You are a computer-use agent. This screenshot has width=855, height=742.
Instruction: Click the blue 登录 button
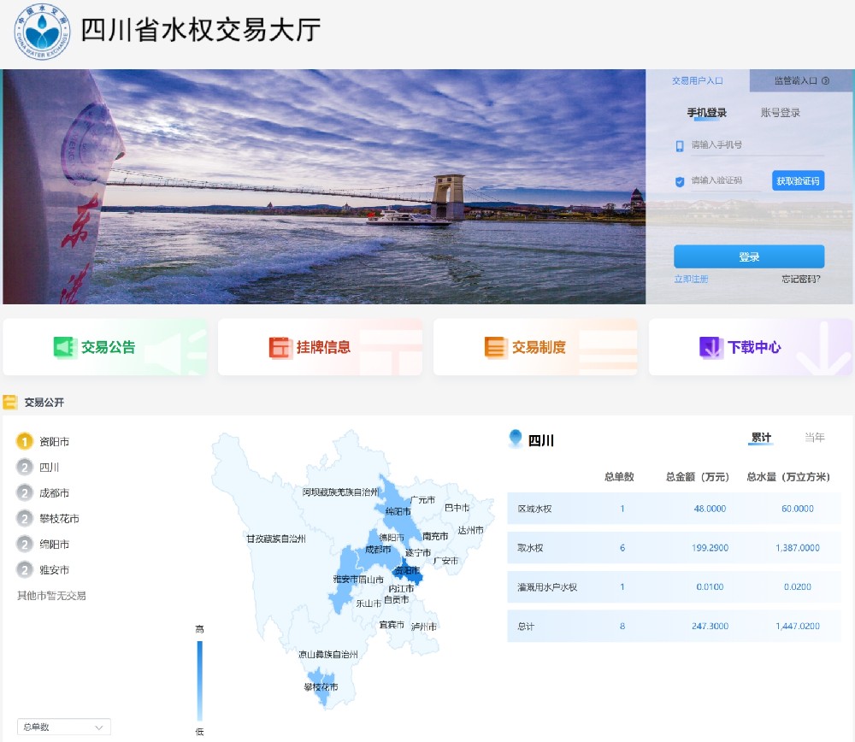(x=749, y=256)
